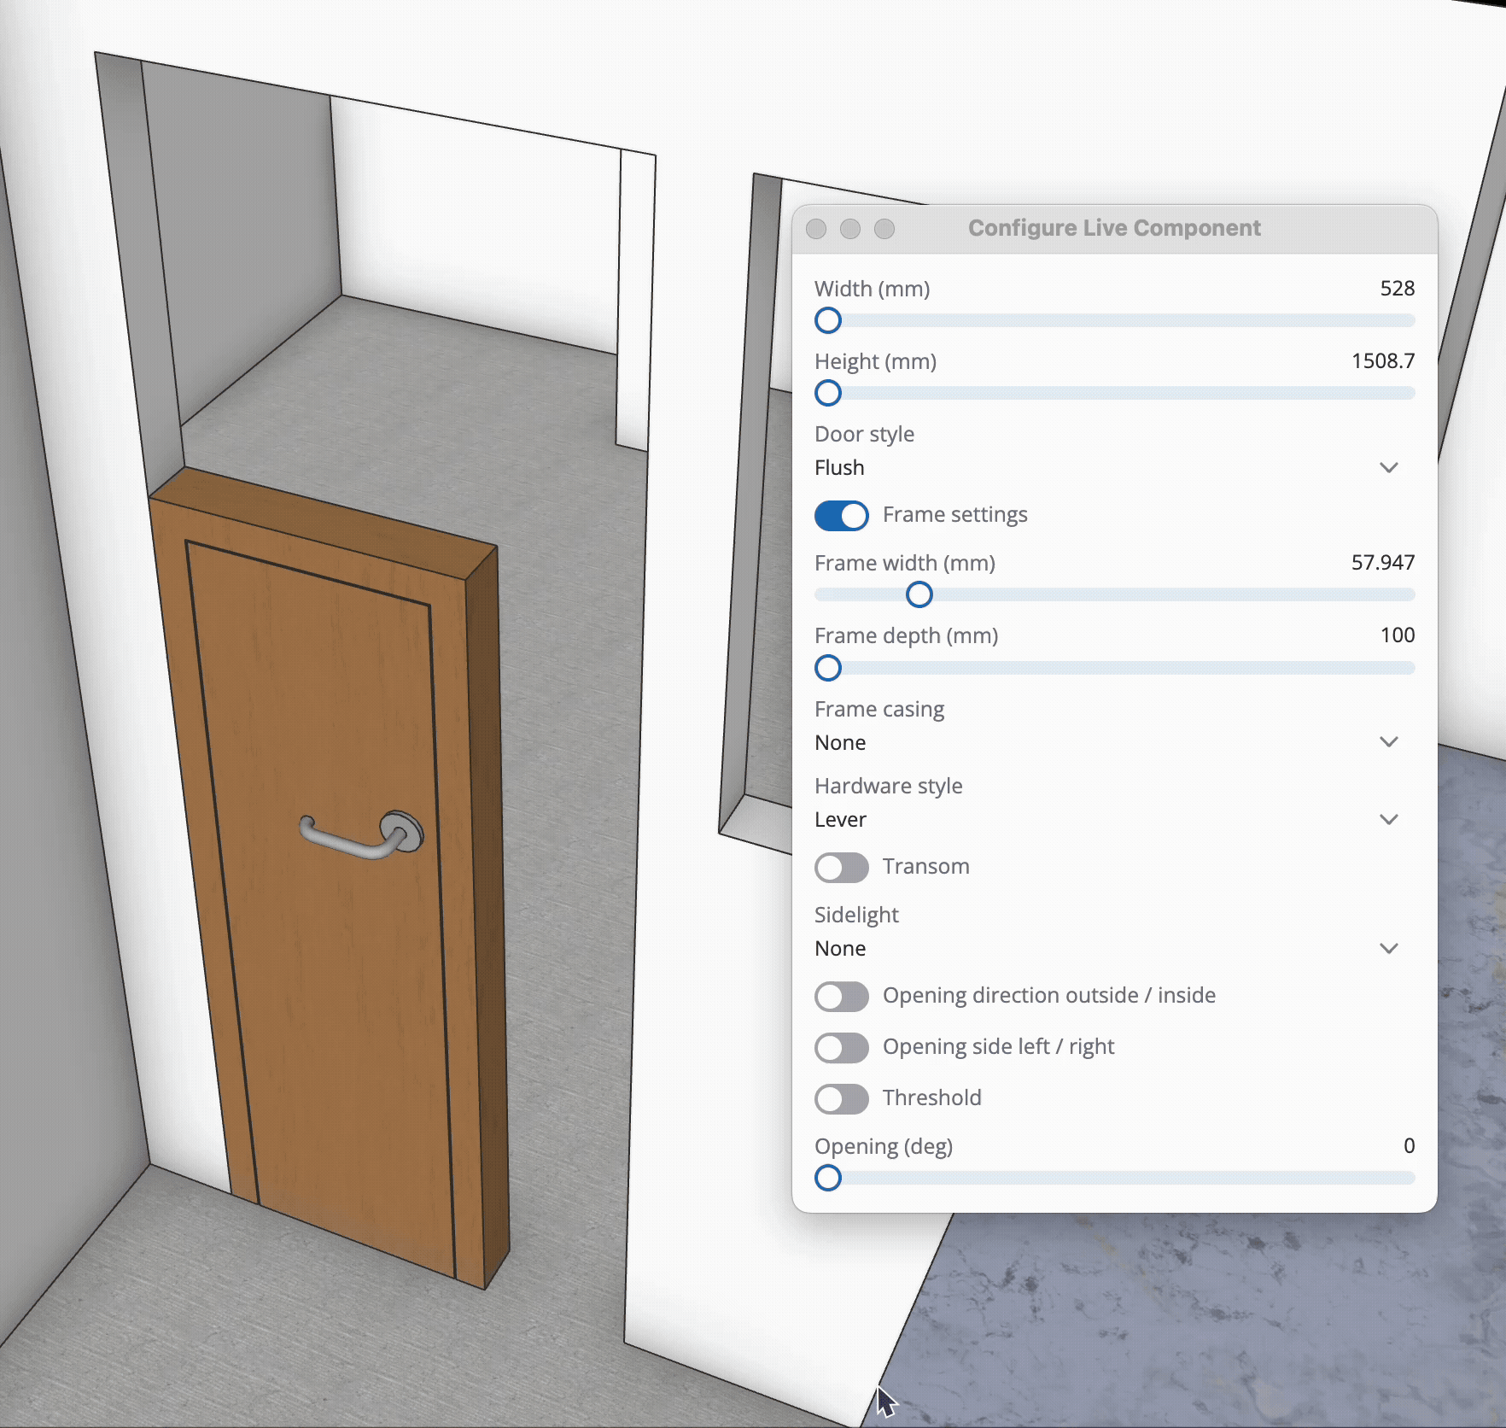Click the Height slider handle
Viewport: 1506px width, 1428px height.
point(828,394)
